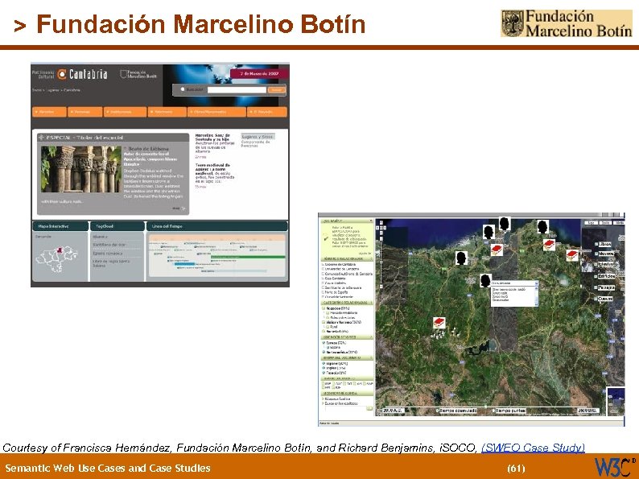Select the Línea del Tiempo panel header

pos(216,226)
